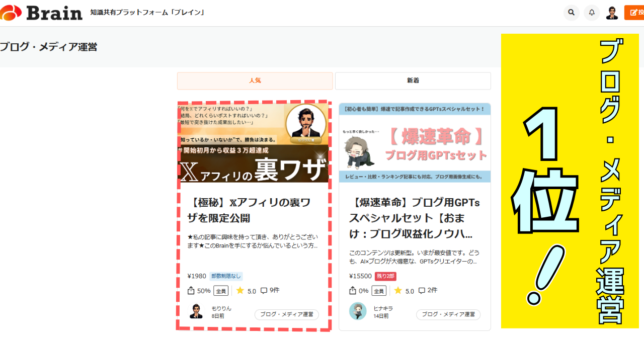Image resolution: width=644 pixels, height=337 pixels.
Task: Click the 残り2部 badge
Action: [385, 276]
